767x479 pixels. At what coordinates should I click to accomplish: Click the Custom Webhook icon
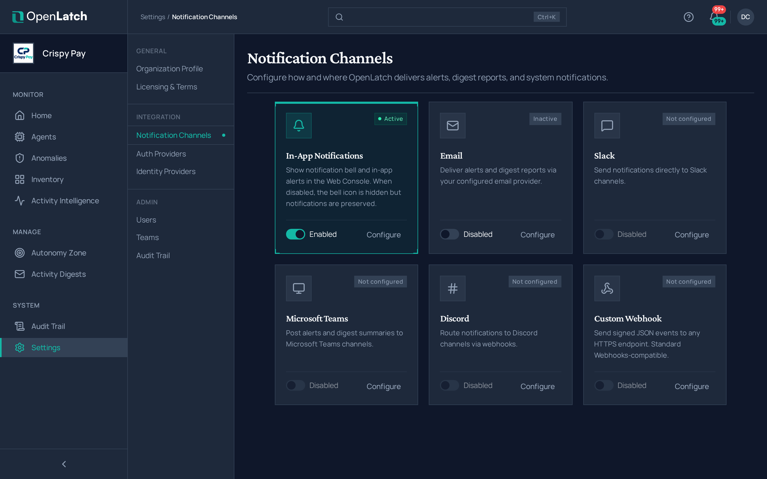tap(607, 288)
